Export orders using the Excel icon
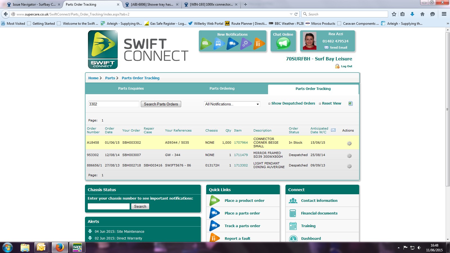 (350, 103)
